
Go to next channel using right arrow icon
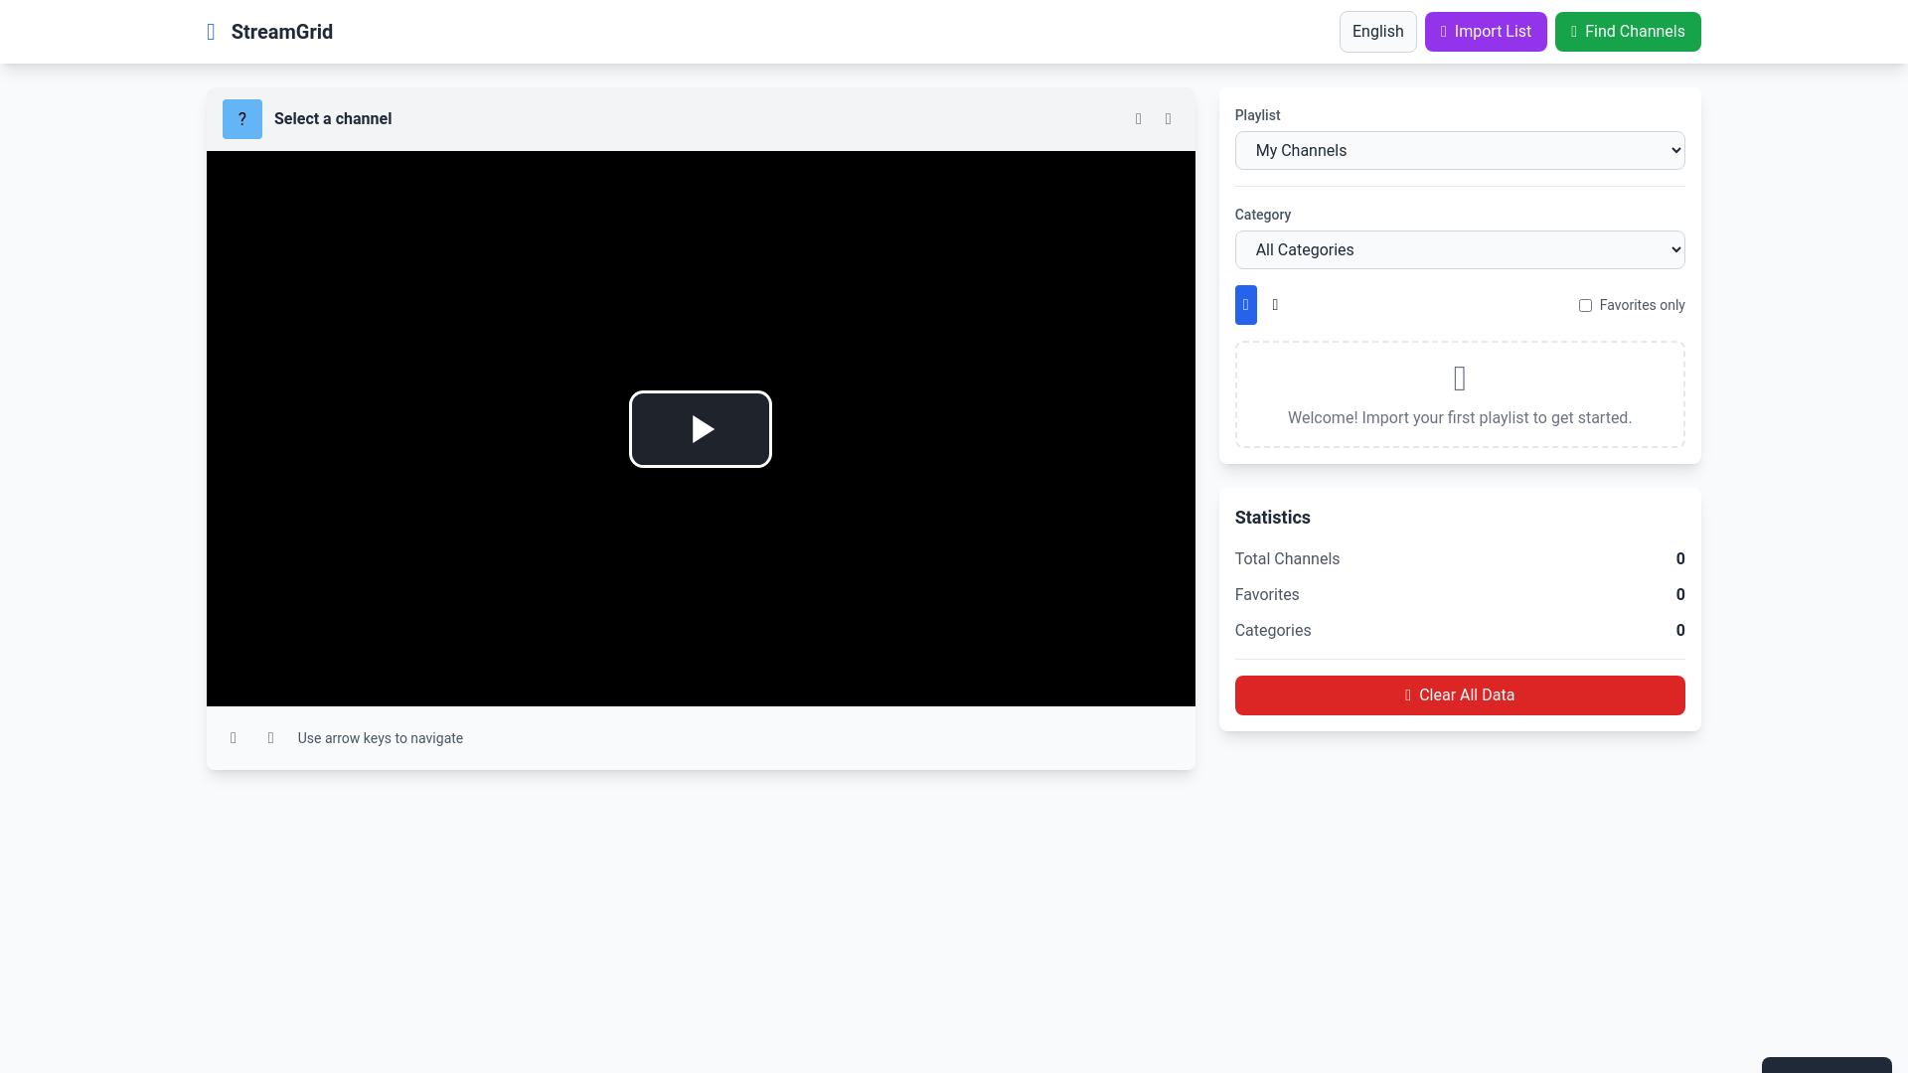click(270, 738)
